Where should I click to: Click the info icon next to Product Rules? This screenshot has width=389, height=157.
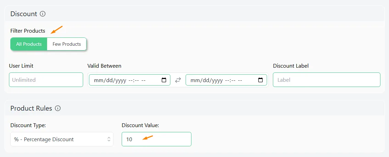[x=58, y=108]
